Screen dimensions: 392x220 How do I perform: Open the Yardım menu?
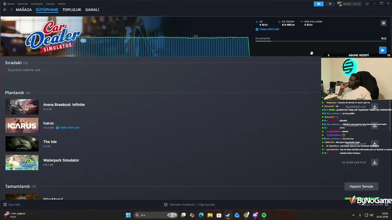click(x=62, y=4)
